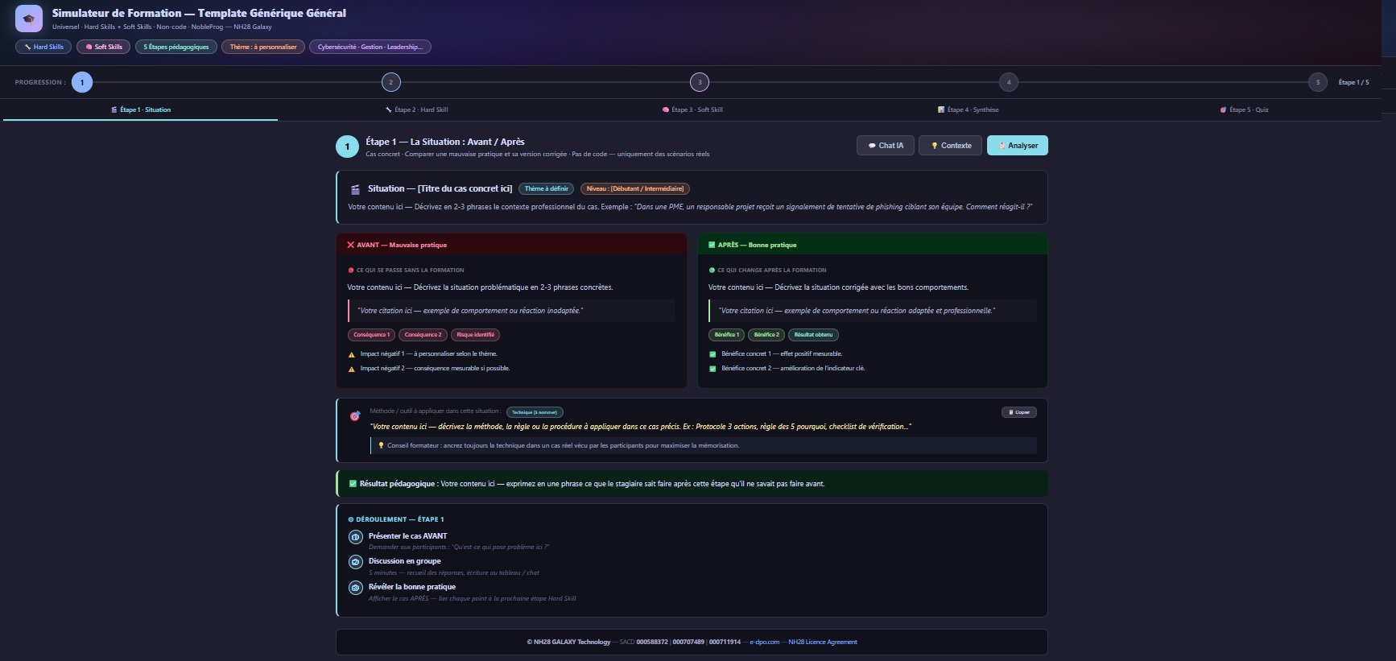Switch to Étape 3 · Soft Skill tab
This screenshot has height=661, width=1396.
[x=692, y=109]
